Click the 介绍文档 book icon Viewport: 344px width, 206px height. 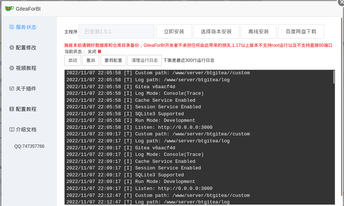point(12,130)
